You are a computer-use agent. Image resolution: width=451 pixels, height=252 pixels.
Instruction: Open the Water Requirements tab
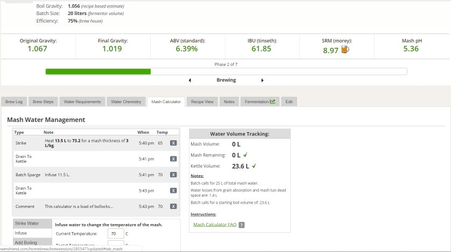[x=82, y=102]
